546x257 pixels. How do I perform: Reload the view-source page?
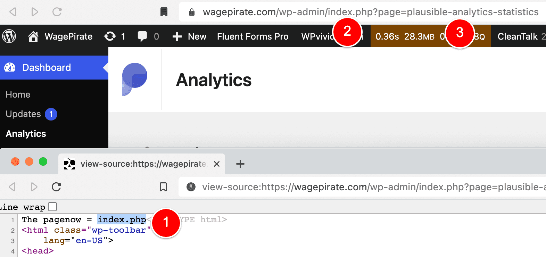click(x=57, y=187)
